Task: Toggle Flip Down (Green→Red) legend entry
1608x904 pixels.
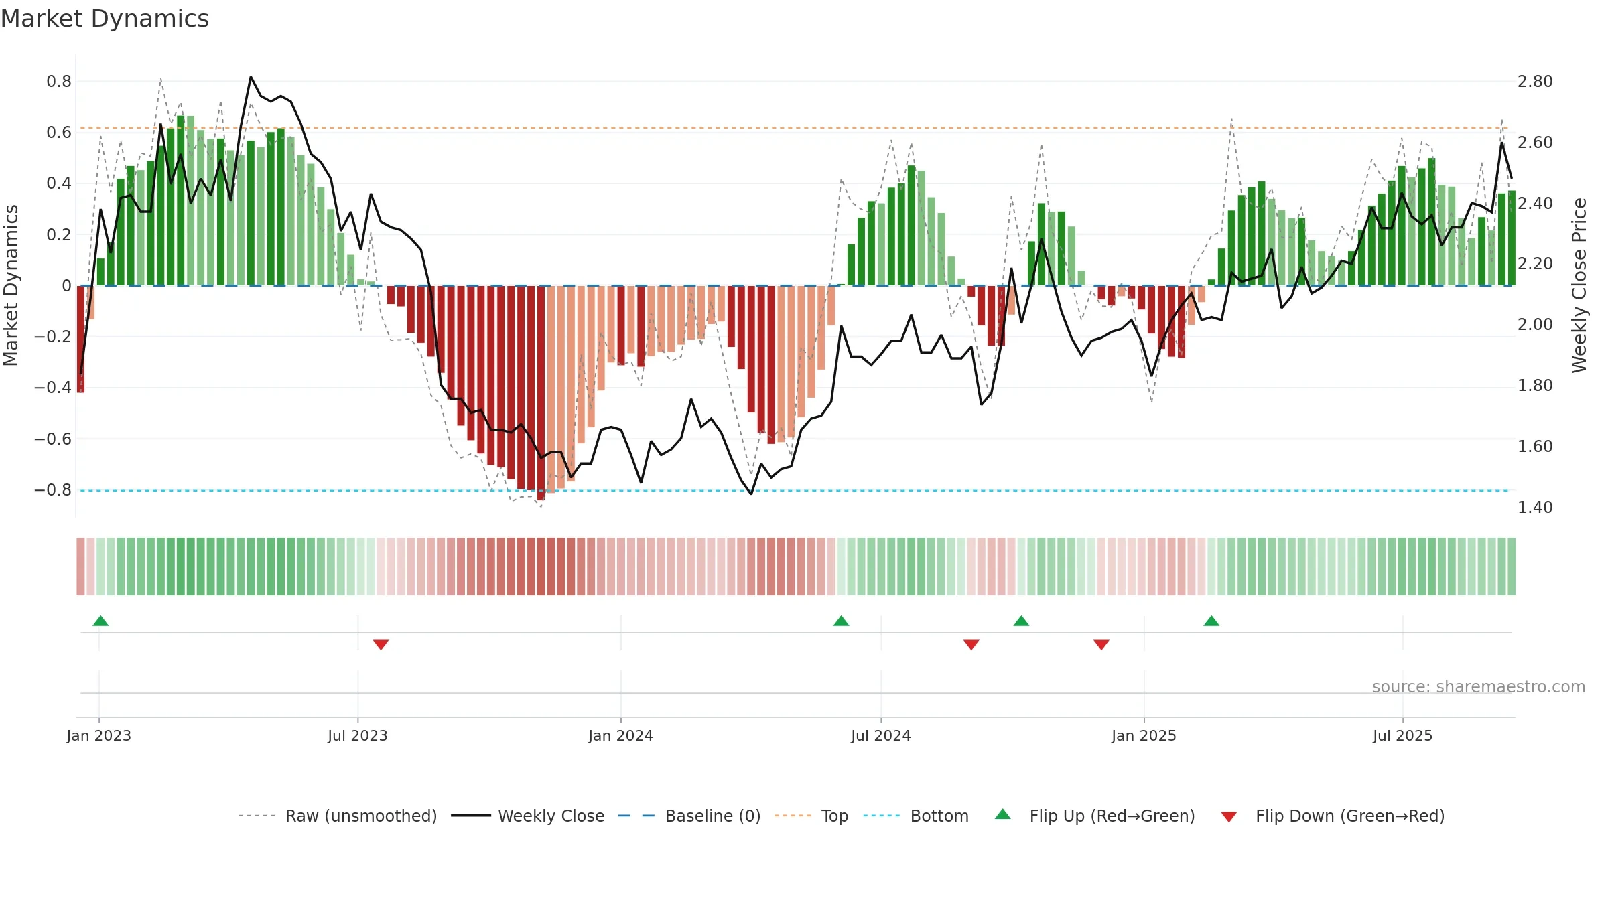Action: tap(1333, 816)
